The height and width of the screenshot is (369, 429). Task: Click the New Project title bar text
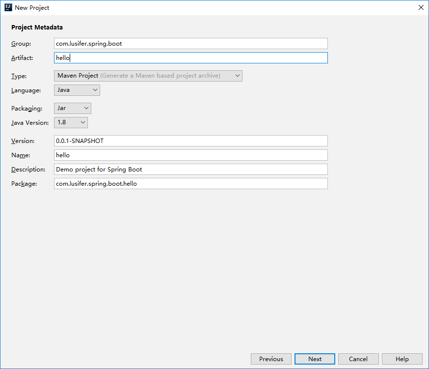coord(32,8)
